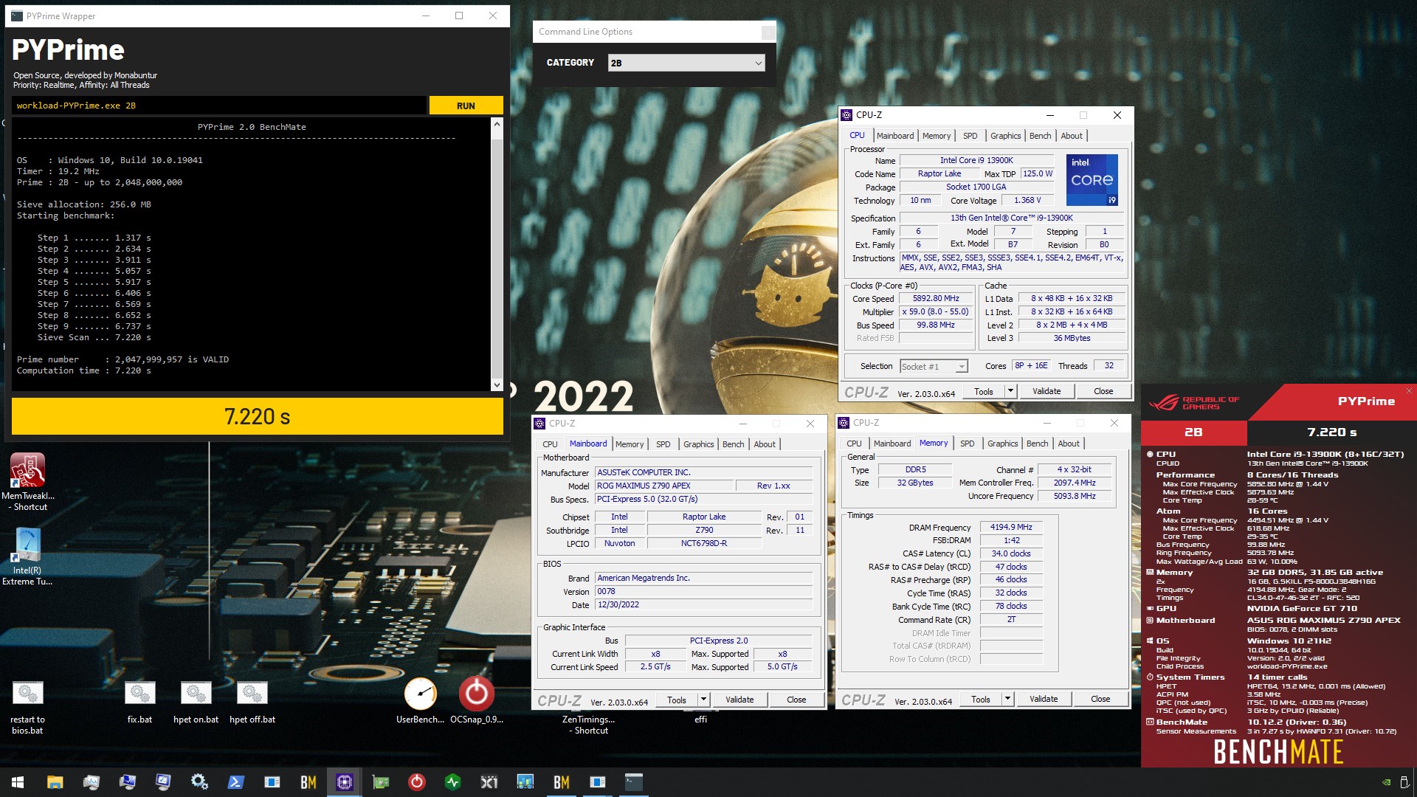
Task: Click the BIOS Version 0078 field
Action: coord(704,591)
